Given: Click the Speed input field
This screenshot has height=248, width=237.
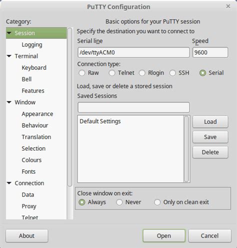Looking at the screenshot, I should click(x=210, y=52).
